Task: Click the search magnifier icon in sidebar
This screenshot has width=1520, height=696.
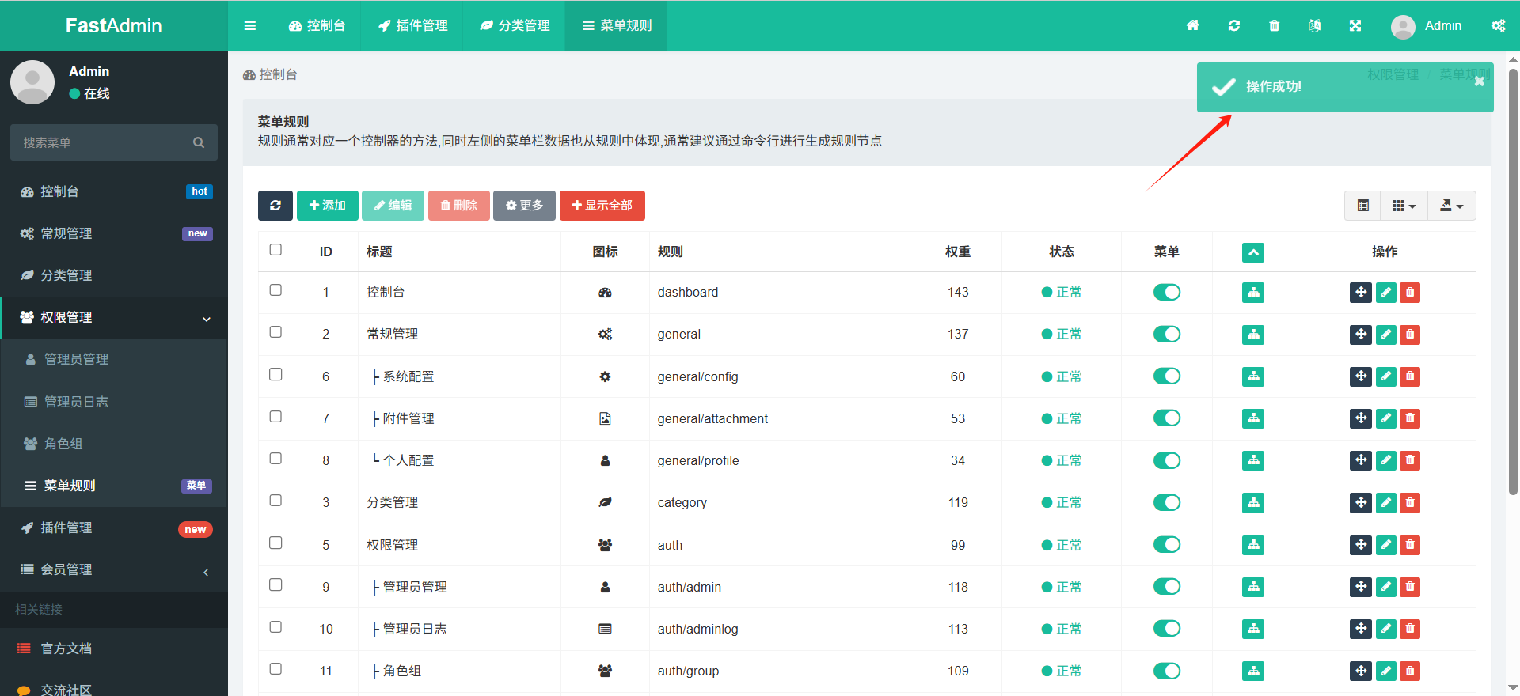Action: (x=199, y=142)
